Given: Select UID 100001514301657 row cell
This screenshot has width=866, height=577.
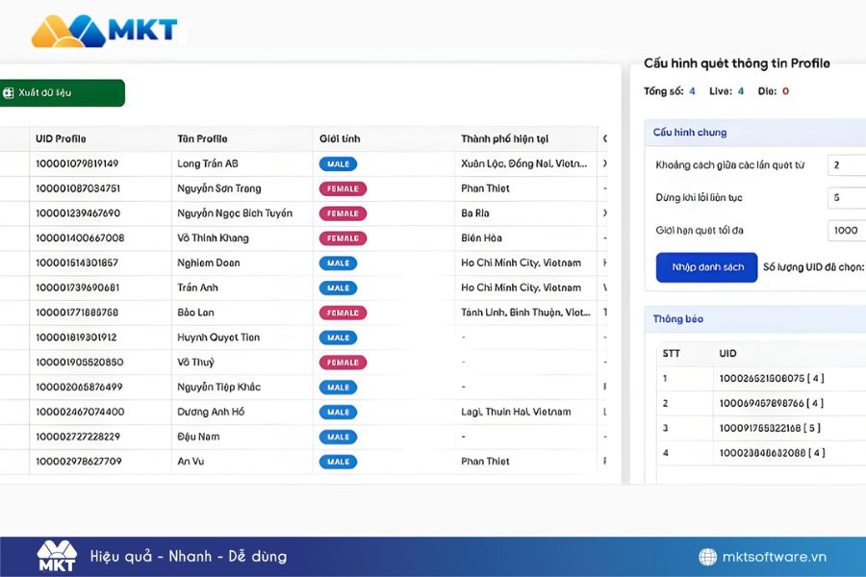Looking at the screenshot, I should 77,263.
